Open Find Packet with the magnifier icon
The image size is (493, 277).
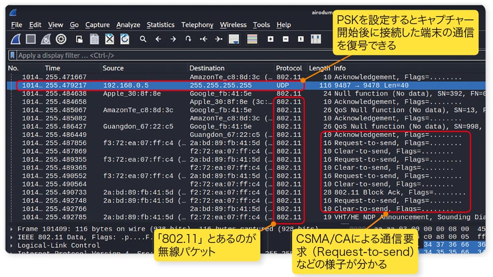[x=143, y=39]
